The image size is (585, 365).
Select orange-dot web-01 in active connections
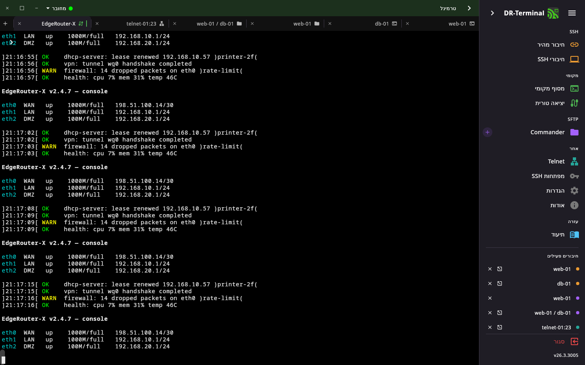click(x=562, y=269)
